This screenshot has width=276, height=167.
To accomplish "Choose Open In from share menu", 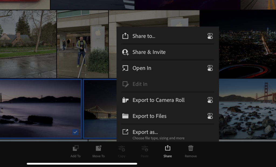I will click(142, 68).
